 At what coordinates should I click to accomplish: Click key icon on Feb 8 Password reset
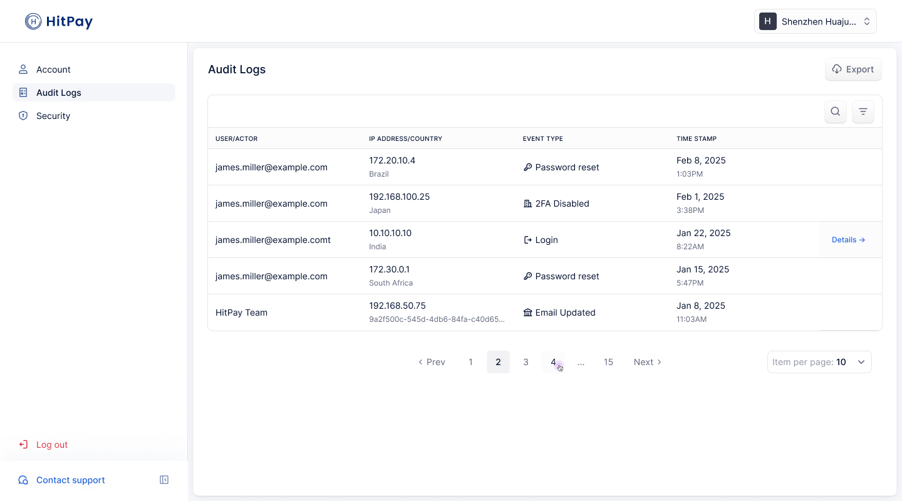click(527, 167)
